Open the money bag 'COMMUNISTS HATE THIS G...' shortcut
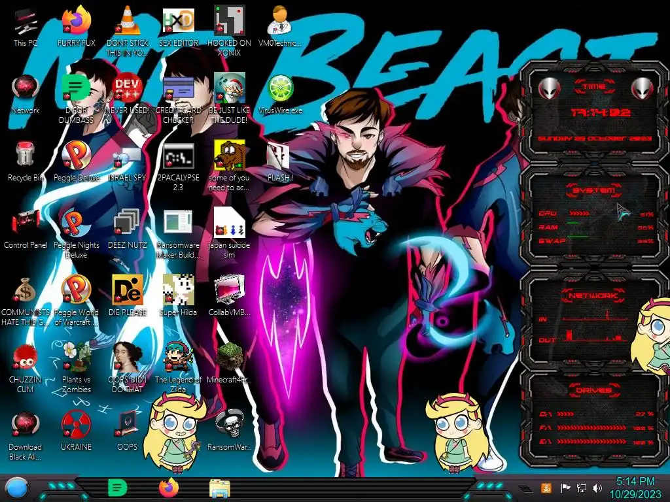This screenshot has width=670, height=502. pyautogui.click(x=26, y=290)
